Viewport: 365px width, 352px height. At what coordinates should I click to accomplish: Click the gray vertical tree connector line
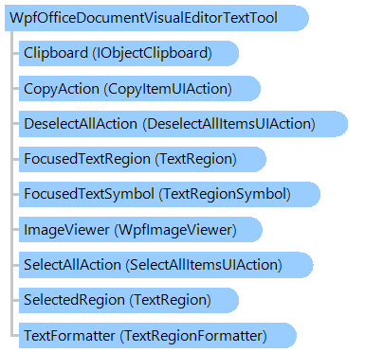click(11, 184)
